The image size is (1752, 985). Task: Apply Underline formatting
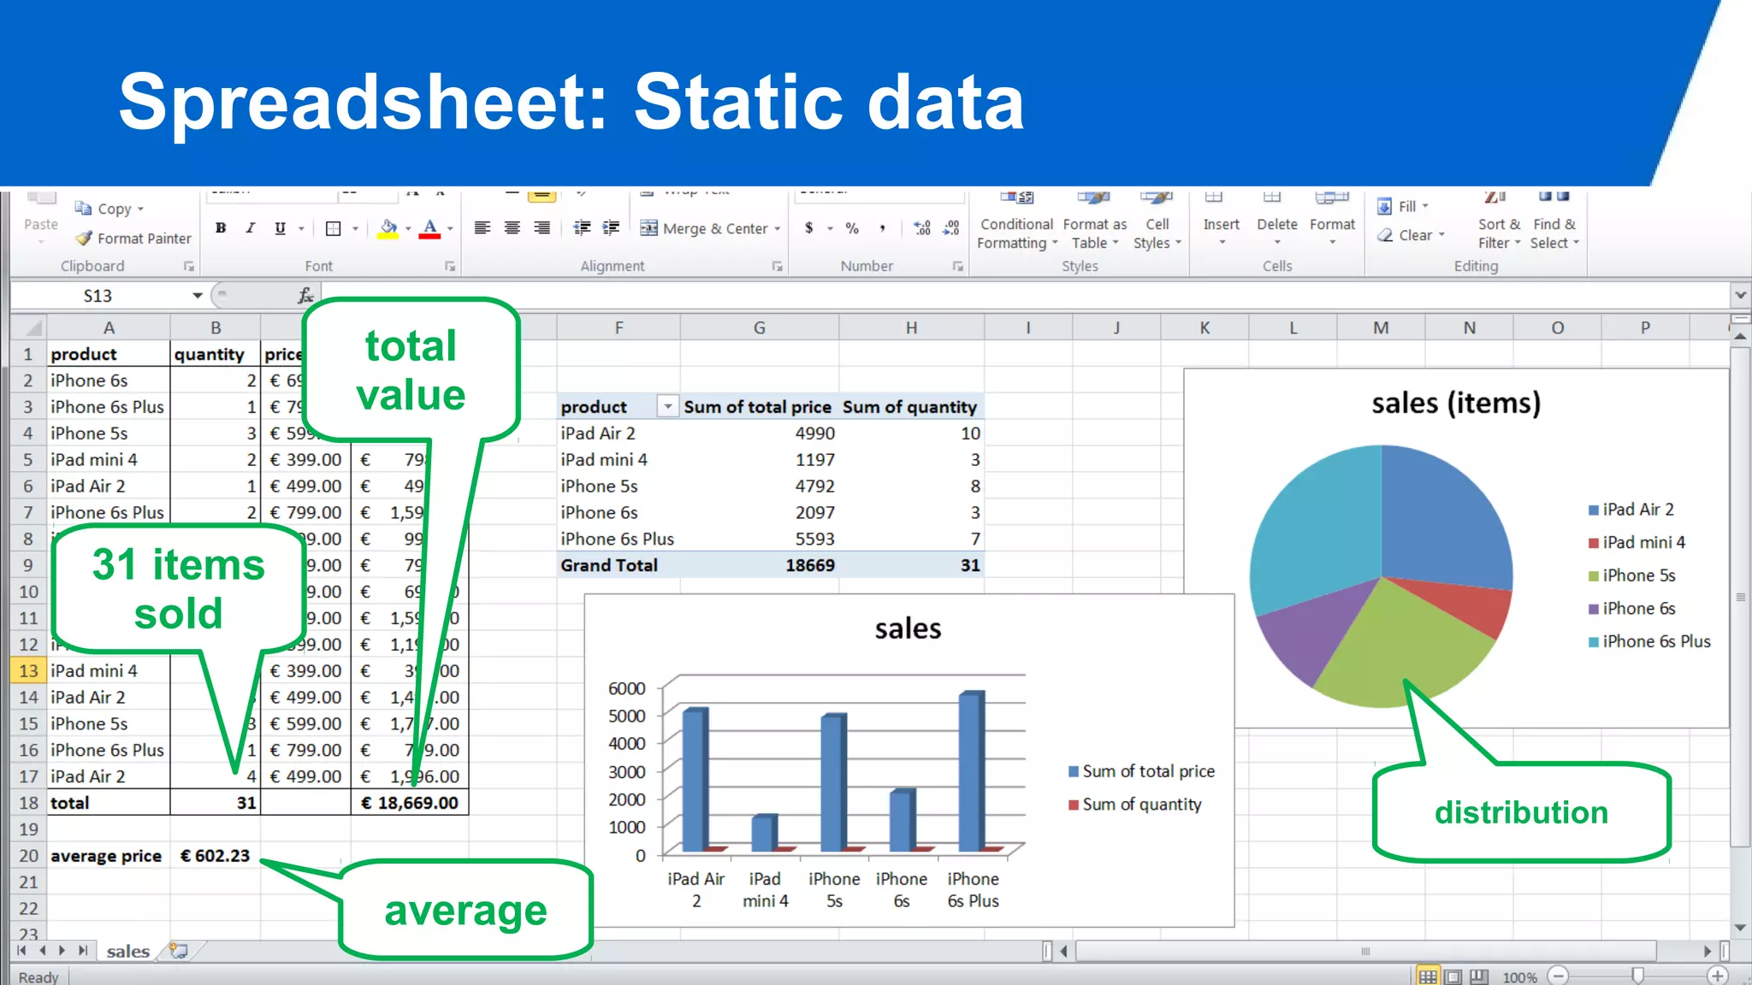click(x=280, y=228)
